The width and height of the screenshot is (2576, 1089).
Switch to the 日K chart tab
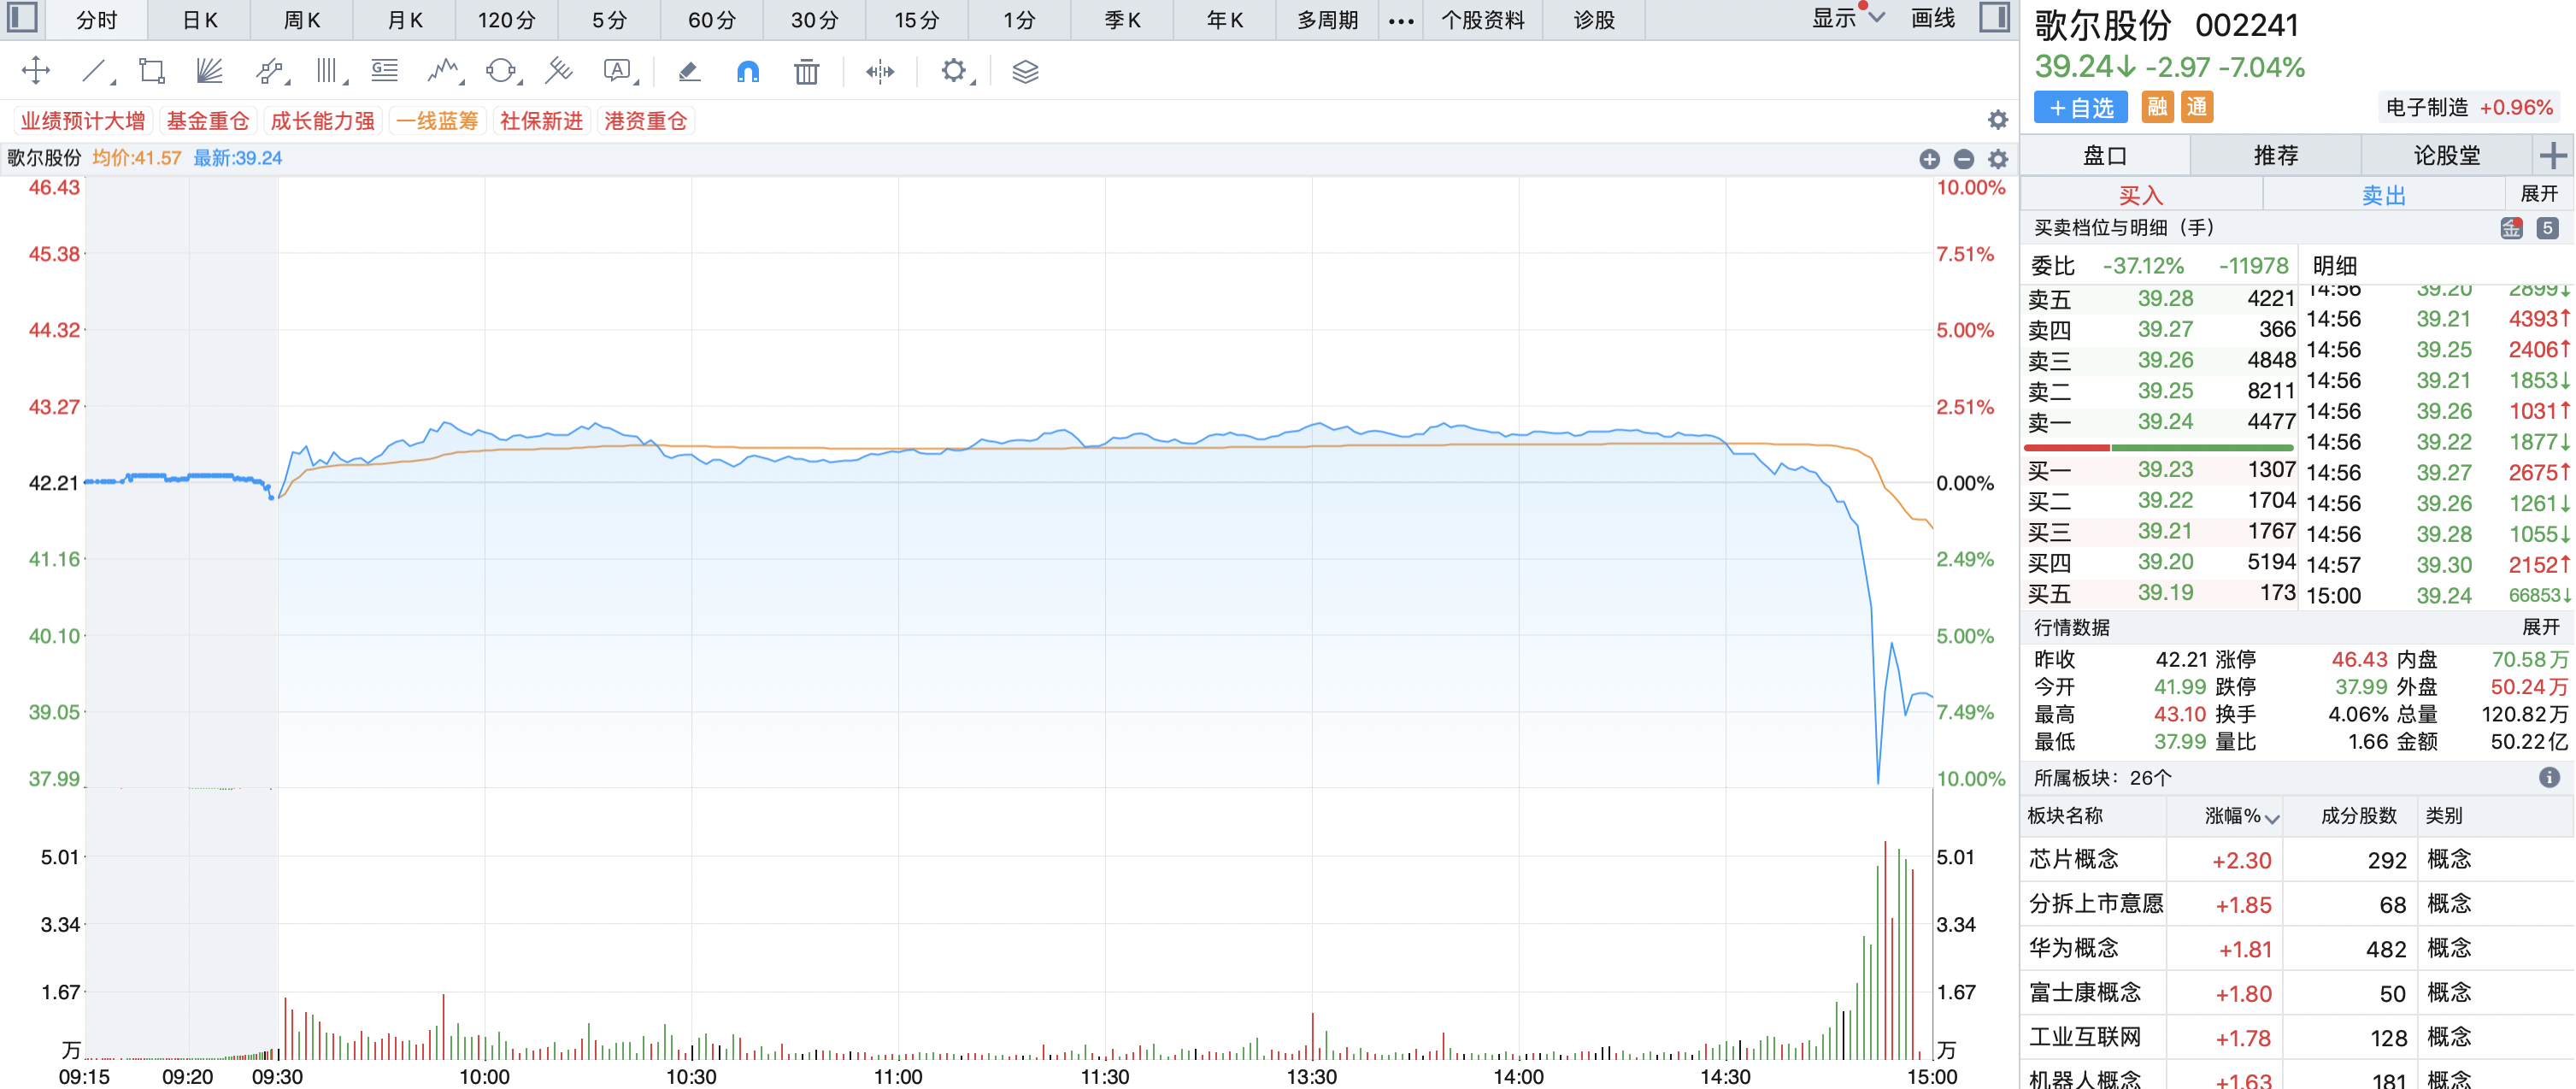200,20
